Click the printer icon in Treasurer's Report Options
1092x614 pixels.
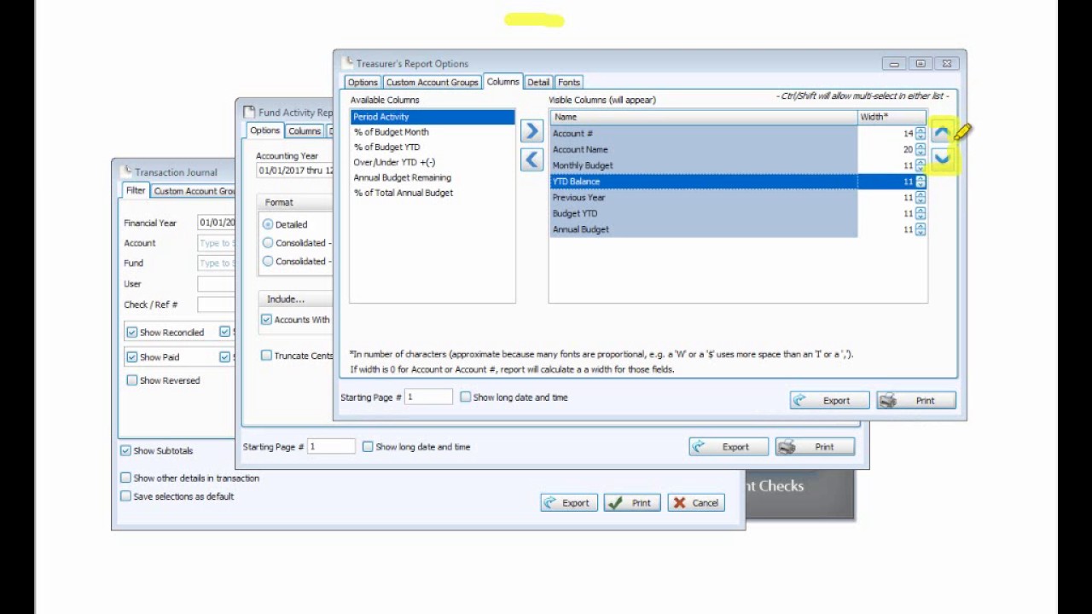click(x=887, y=400)
